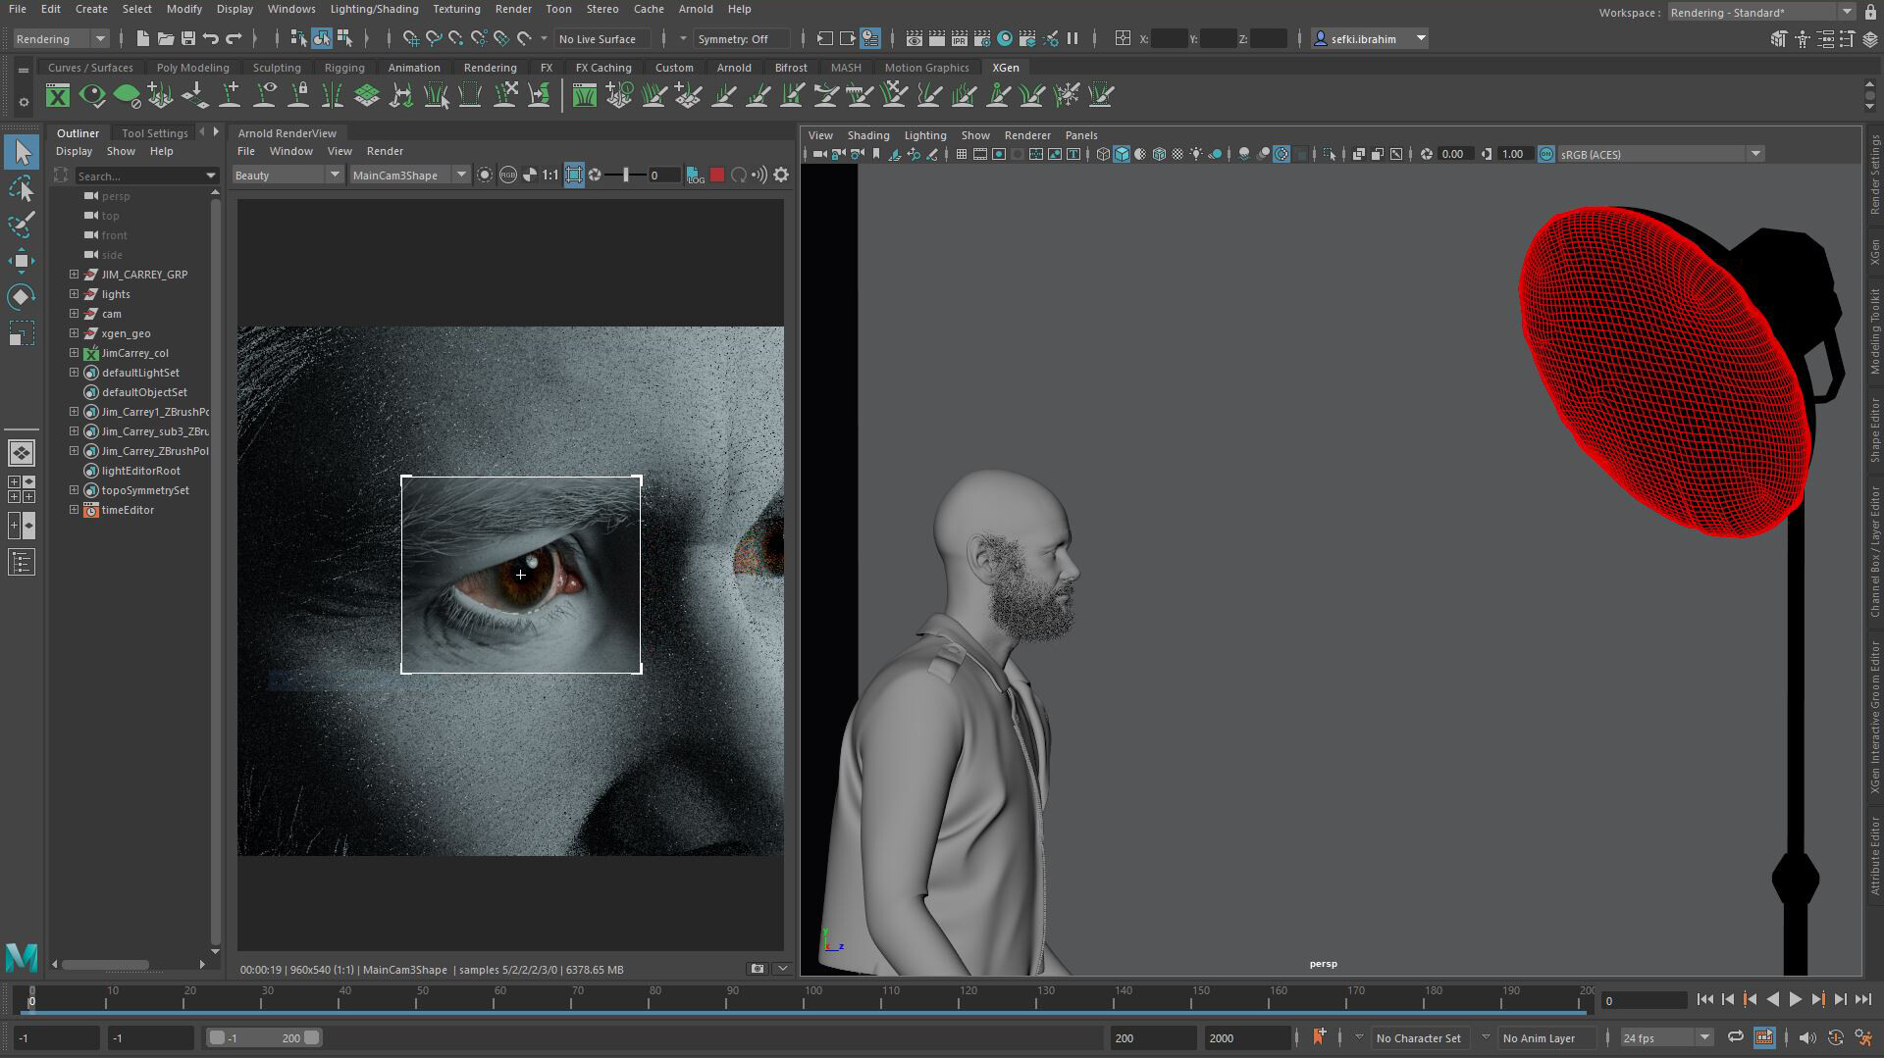Toggle playback loop mode button
1884x1058 pixels.
coord(1735,1037)
